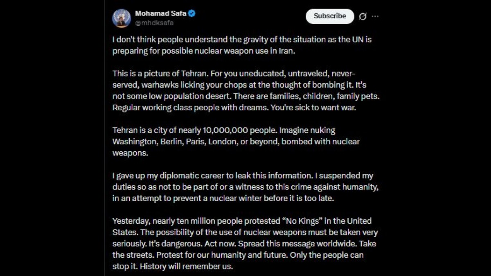Open the three-dot more options menu
The height and width of the screenshot is (276, 491).
pos(375,16)
